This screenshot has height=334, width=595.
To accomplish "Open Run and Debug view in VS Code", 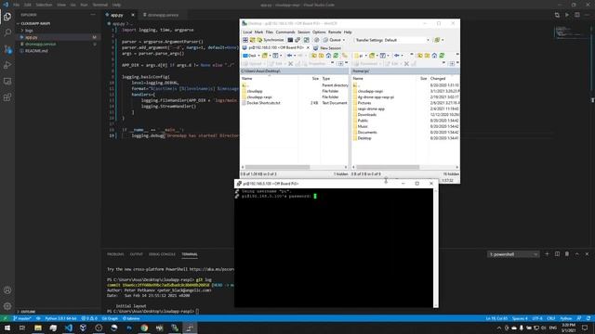I will [x=7, y=65].
